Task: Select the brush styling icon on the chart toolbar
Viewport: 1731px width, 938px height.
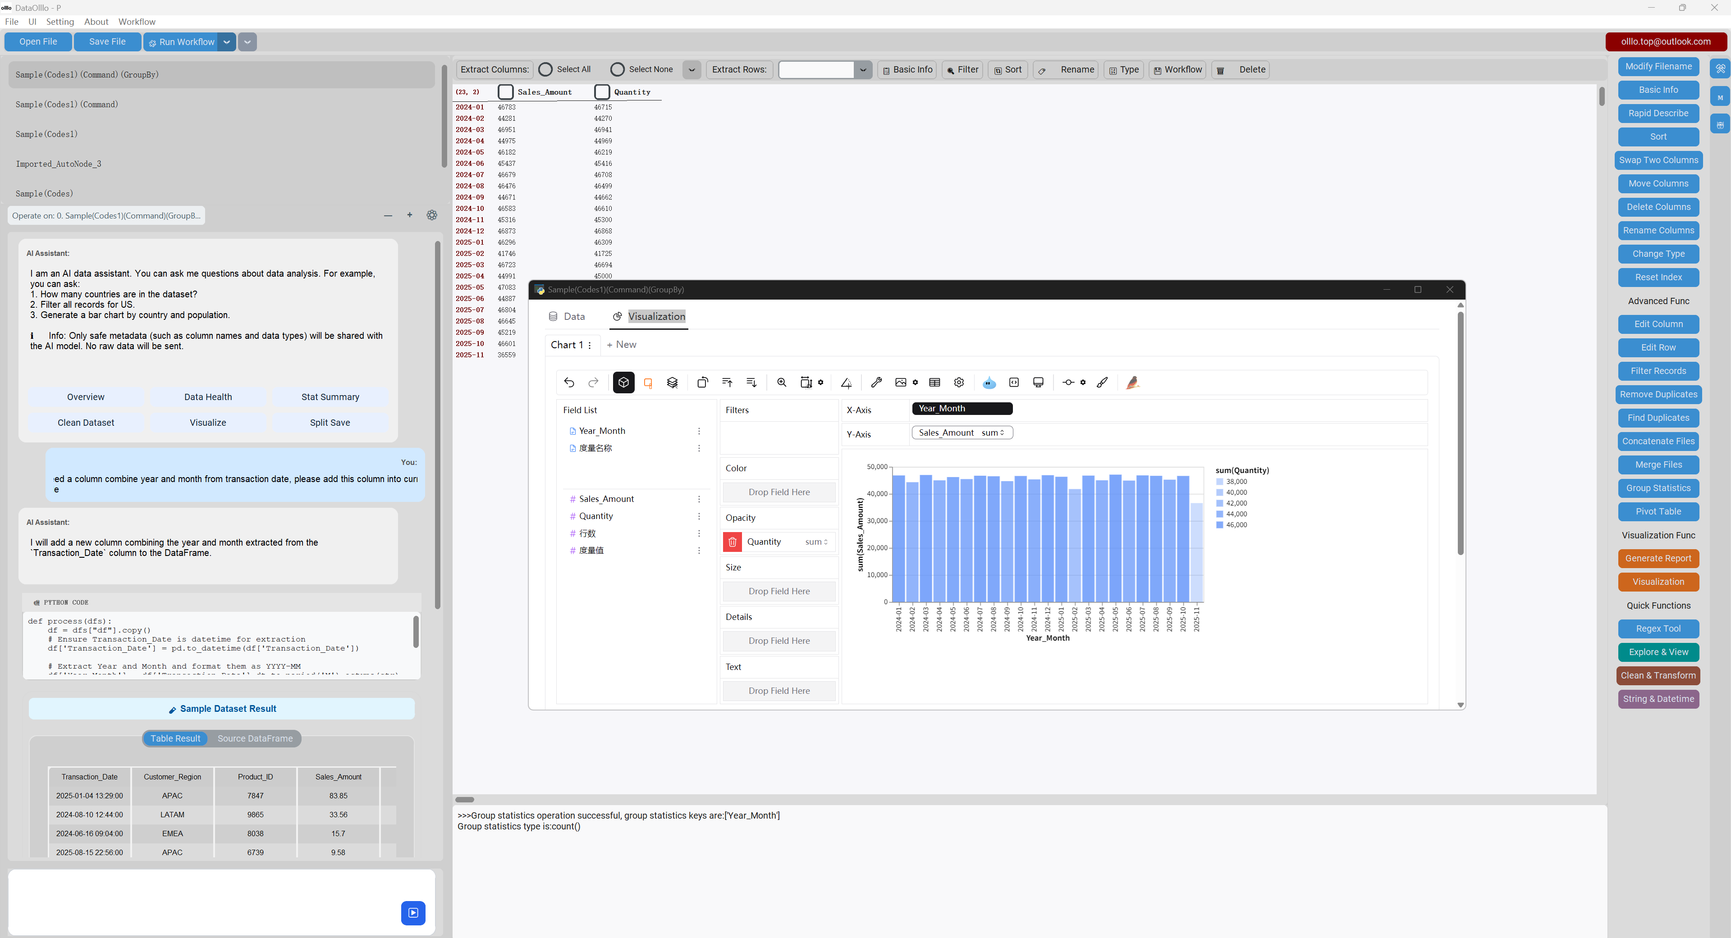Action: click(x=1104, y=382)
